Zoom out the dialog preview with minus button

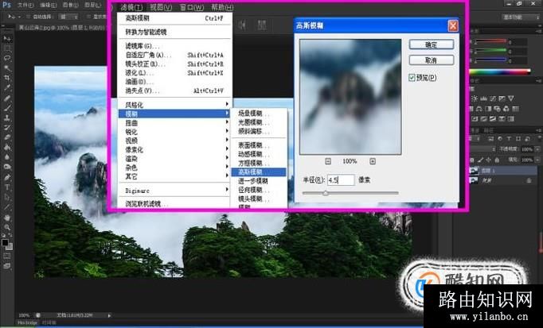coord(328,161)
